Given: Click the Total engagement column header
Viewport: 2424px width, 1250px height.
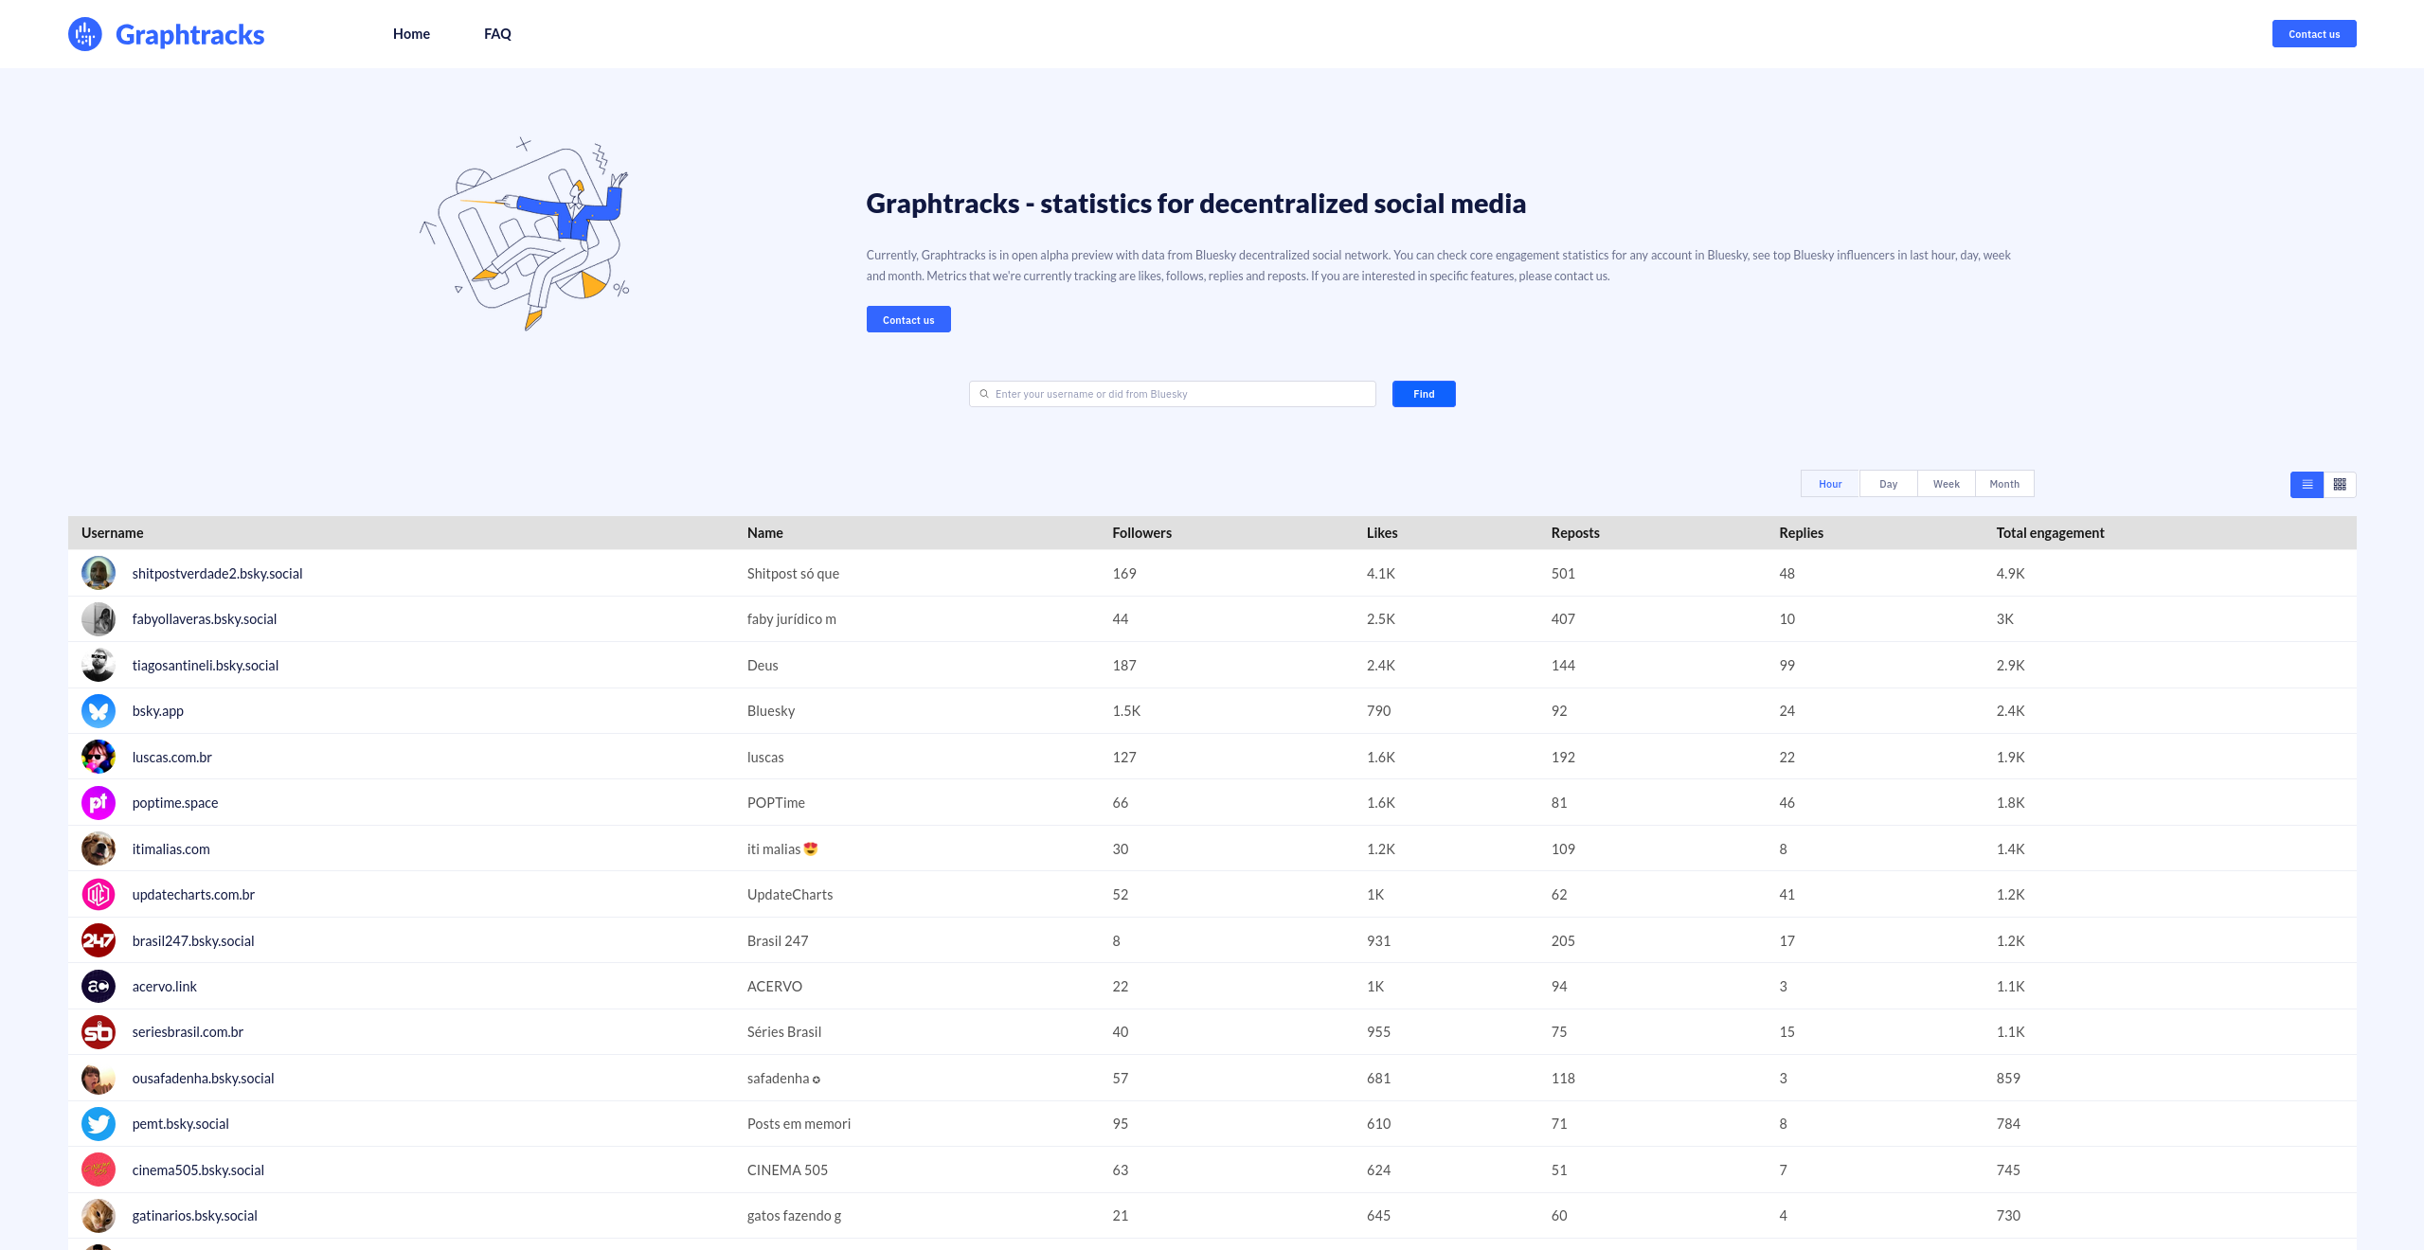Looking at the screenshot, I should (x=2050, y=533).
